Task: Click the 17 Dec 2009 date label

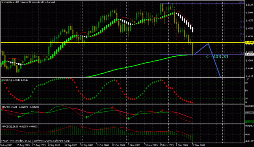Action: pos(199,145)
